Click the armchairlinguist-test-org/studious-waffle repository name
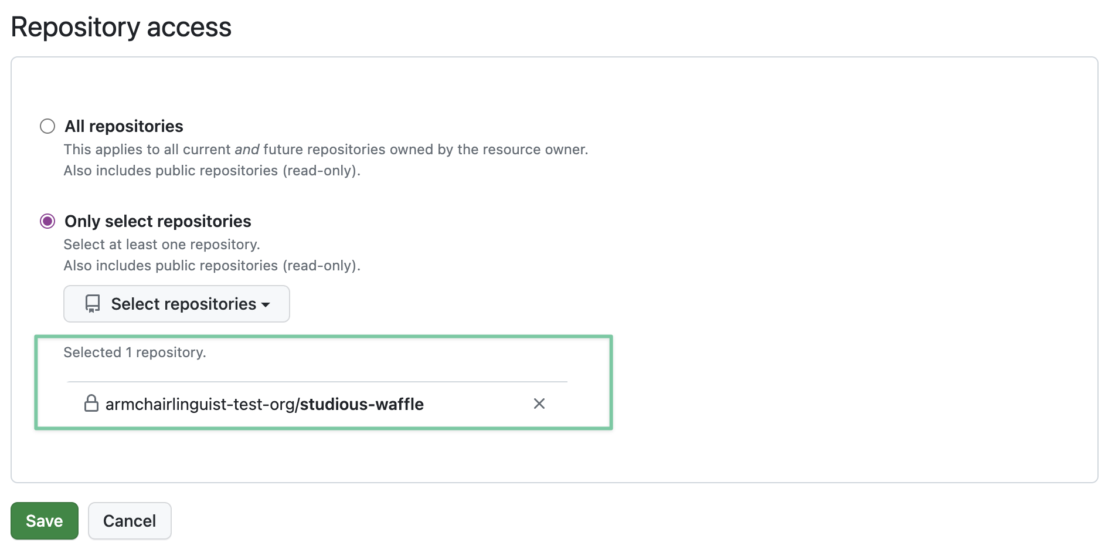The height and width of the screenshot is (556, 1115). (263, 404)
